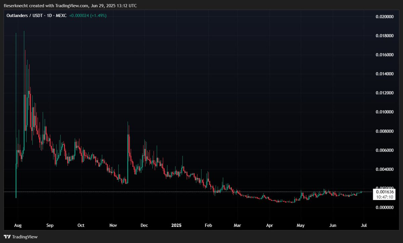The image size is (403, 243).
Task: Click the Nov label on the time axis
Action: point(113,226)
